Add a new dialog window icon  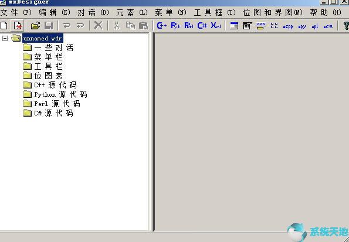(x=234, y=26)
